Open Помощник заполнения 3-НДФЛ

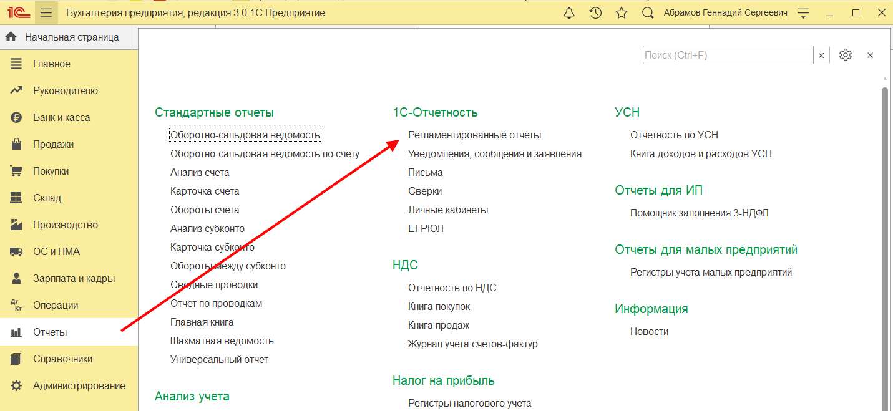pos(700,213)
